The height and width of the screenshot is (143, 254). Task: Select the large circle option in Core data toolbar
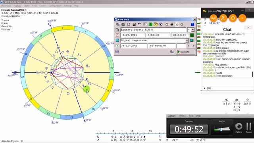182,25
